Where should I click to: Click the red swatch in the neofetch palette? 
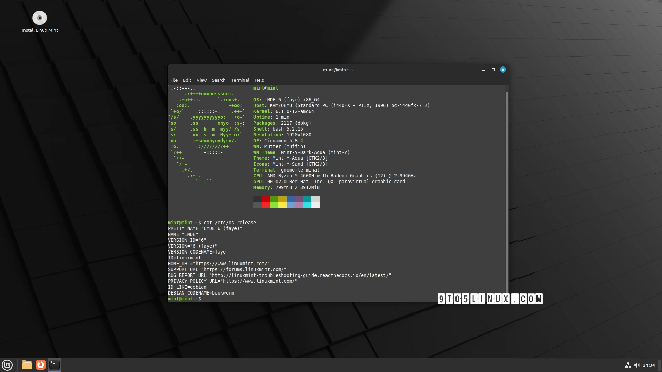265,200
